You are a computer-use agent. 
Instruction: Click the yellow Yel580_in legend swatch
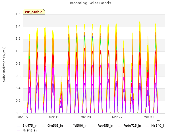[x=69, y=126]
